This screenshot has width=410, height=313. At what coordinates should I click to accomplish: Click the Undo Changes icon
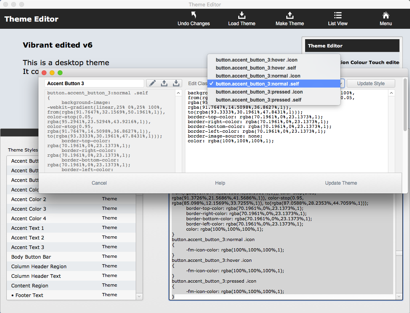click(x=194, y=16)
